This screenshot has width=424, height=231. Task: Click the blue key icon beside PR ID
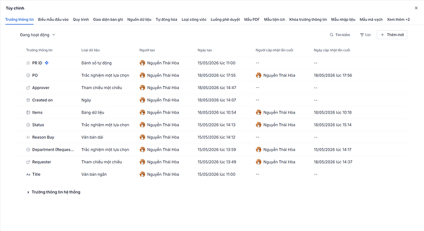point(47,63)
